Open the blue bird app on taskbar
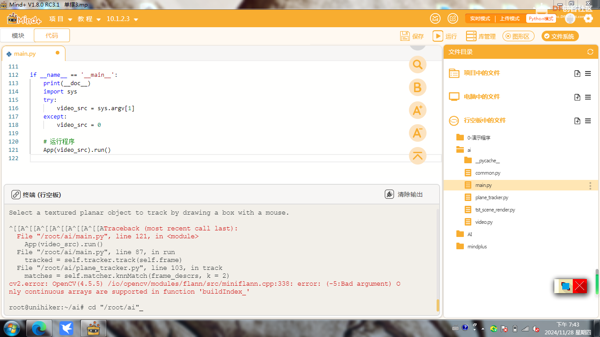The image size is (600, 337). tap(66, 328)
